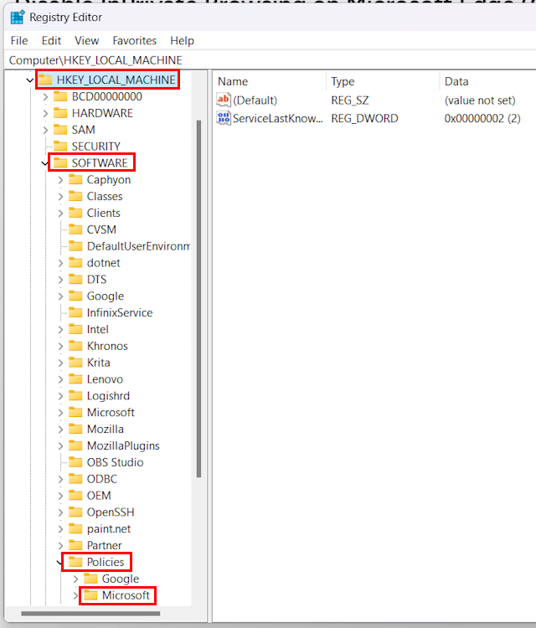Expand the Lenovo key chevron
The image size is (536, 628).
pos(60,379)
